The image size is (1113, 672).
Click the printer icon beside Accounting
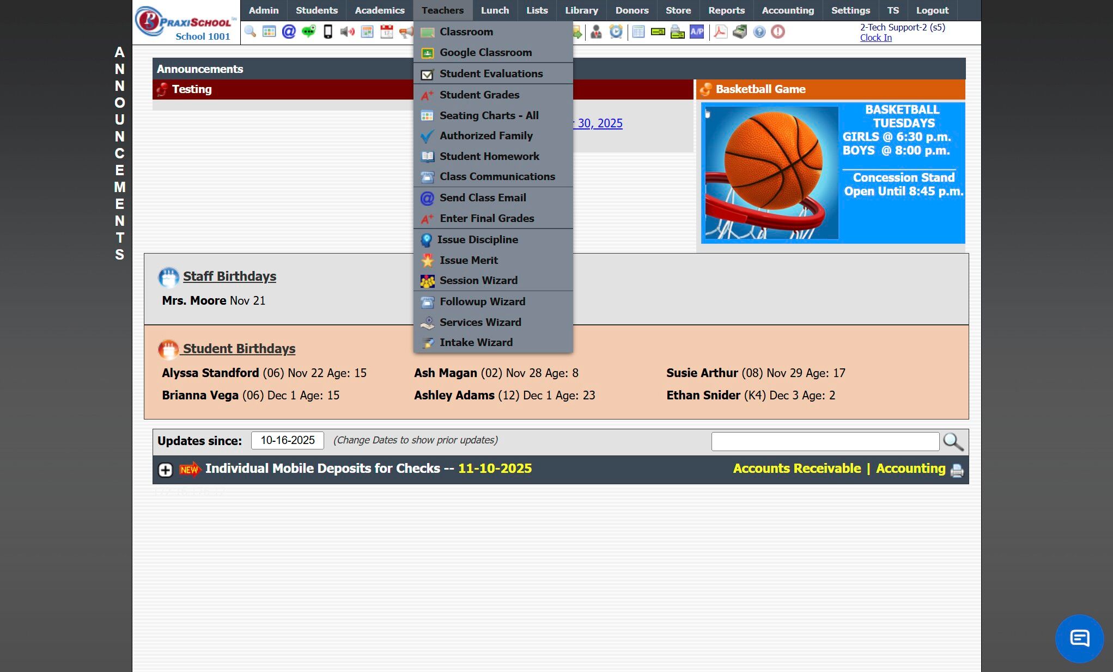pyautogui.click(x=957, y=471)
